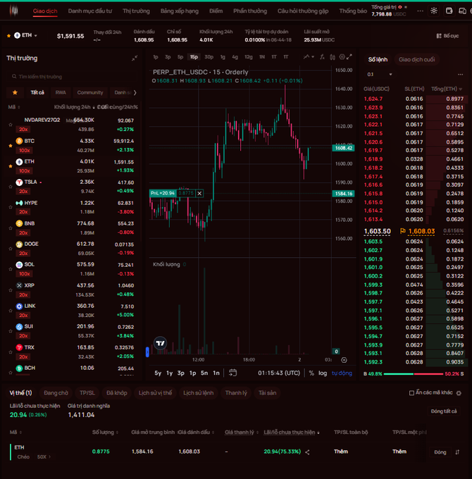Select RWA market category
The width and height of the screenshot is (472, 479).
61,92
